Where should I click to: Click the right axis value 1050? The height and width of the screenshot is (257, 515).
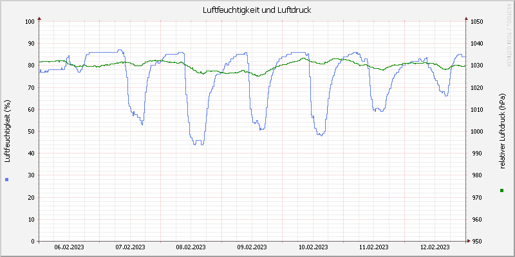click(x=476, y=22)
